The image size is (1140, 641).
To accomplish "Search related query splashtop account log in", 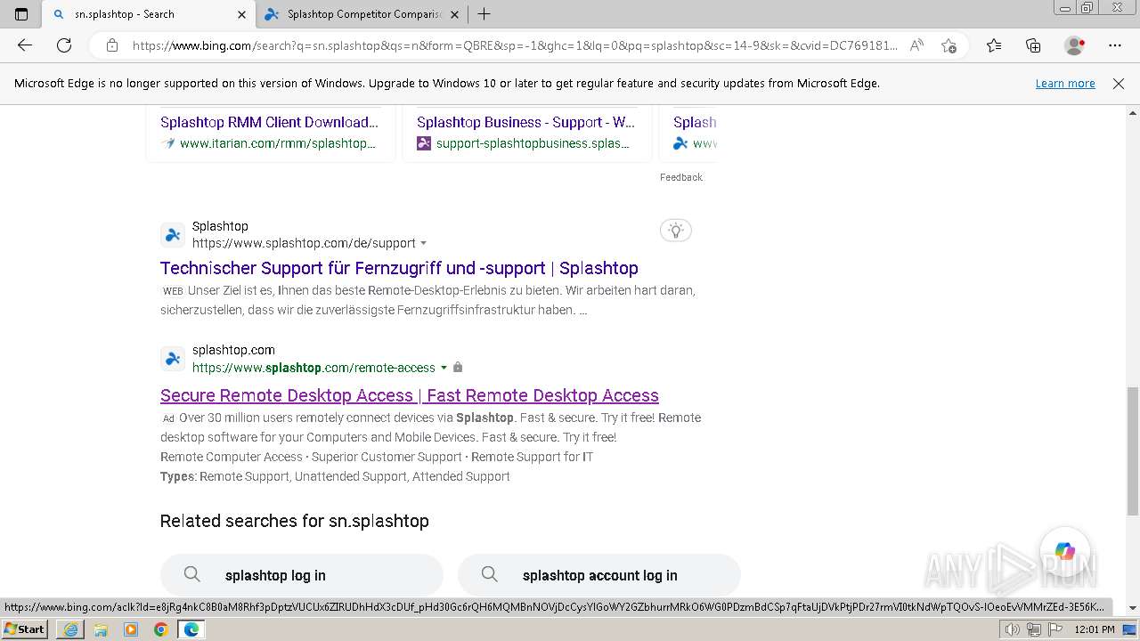I will point(599,575).
